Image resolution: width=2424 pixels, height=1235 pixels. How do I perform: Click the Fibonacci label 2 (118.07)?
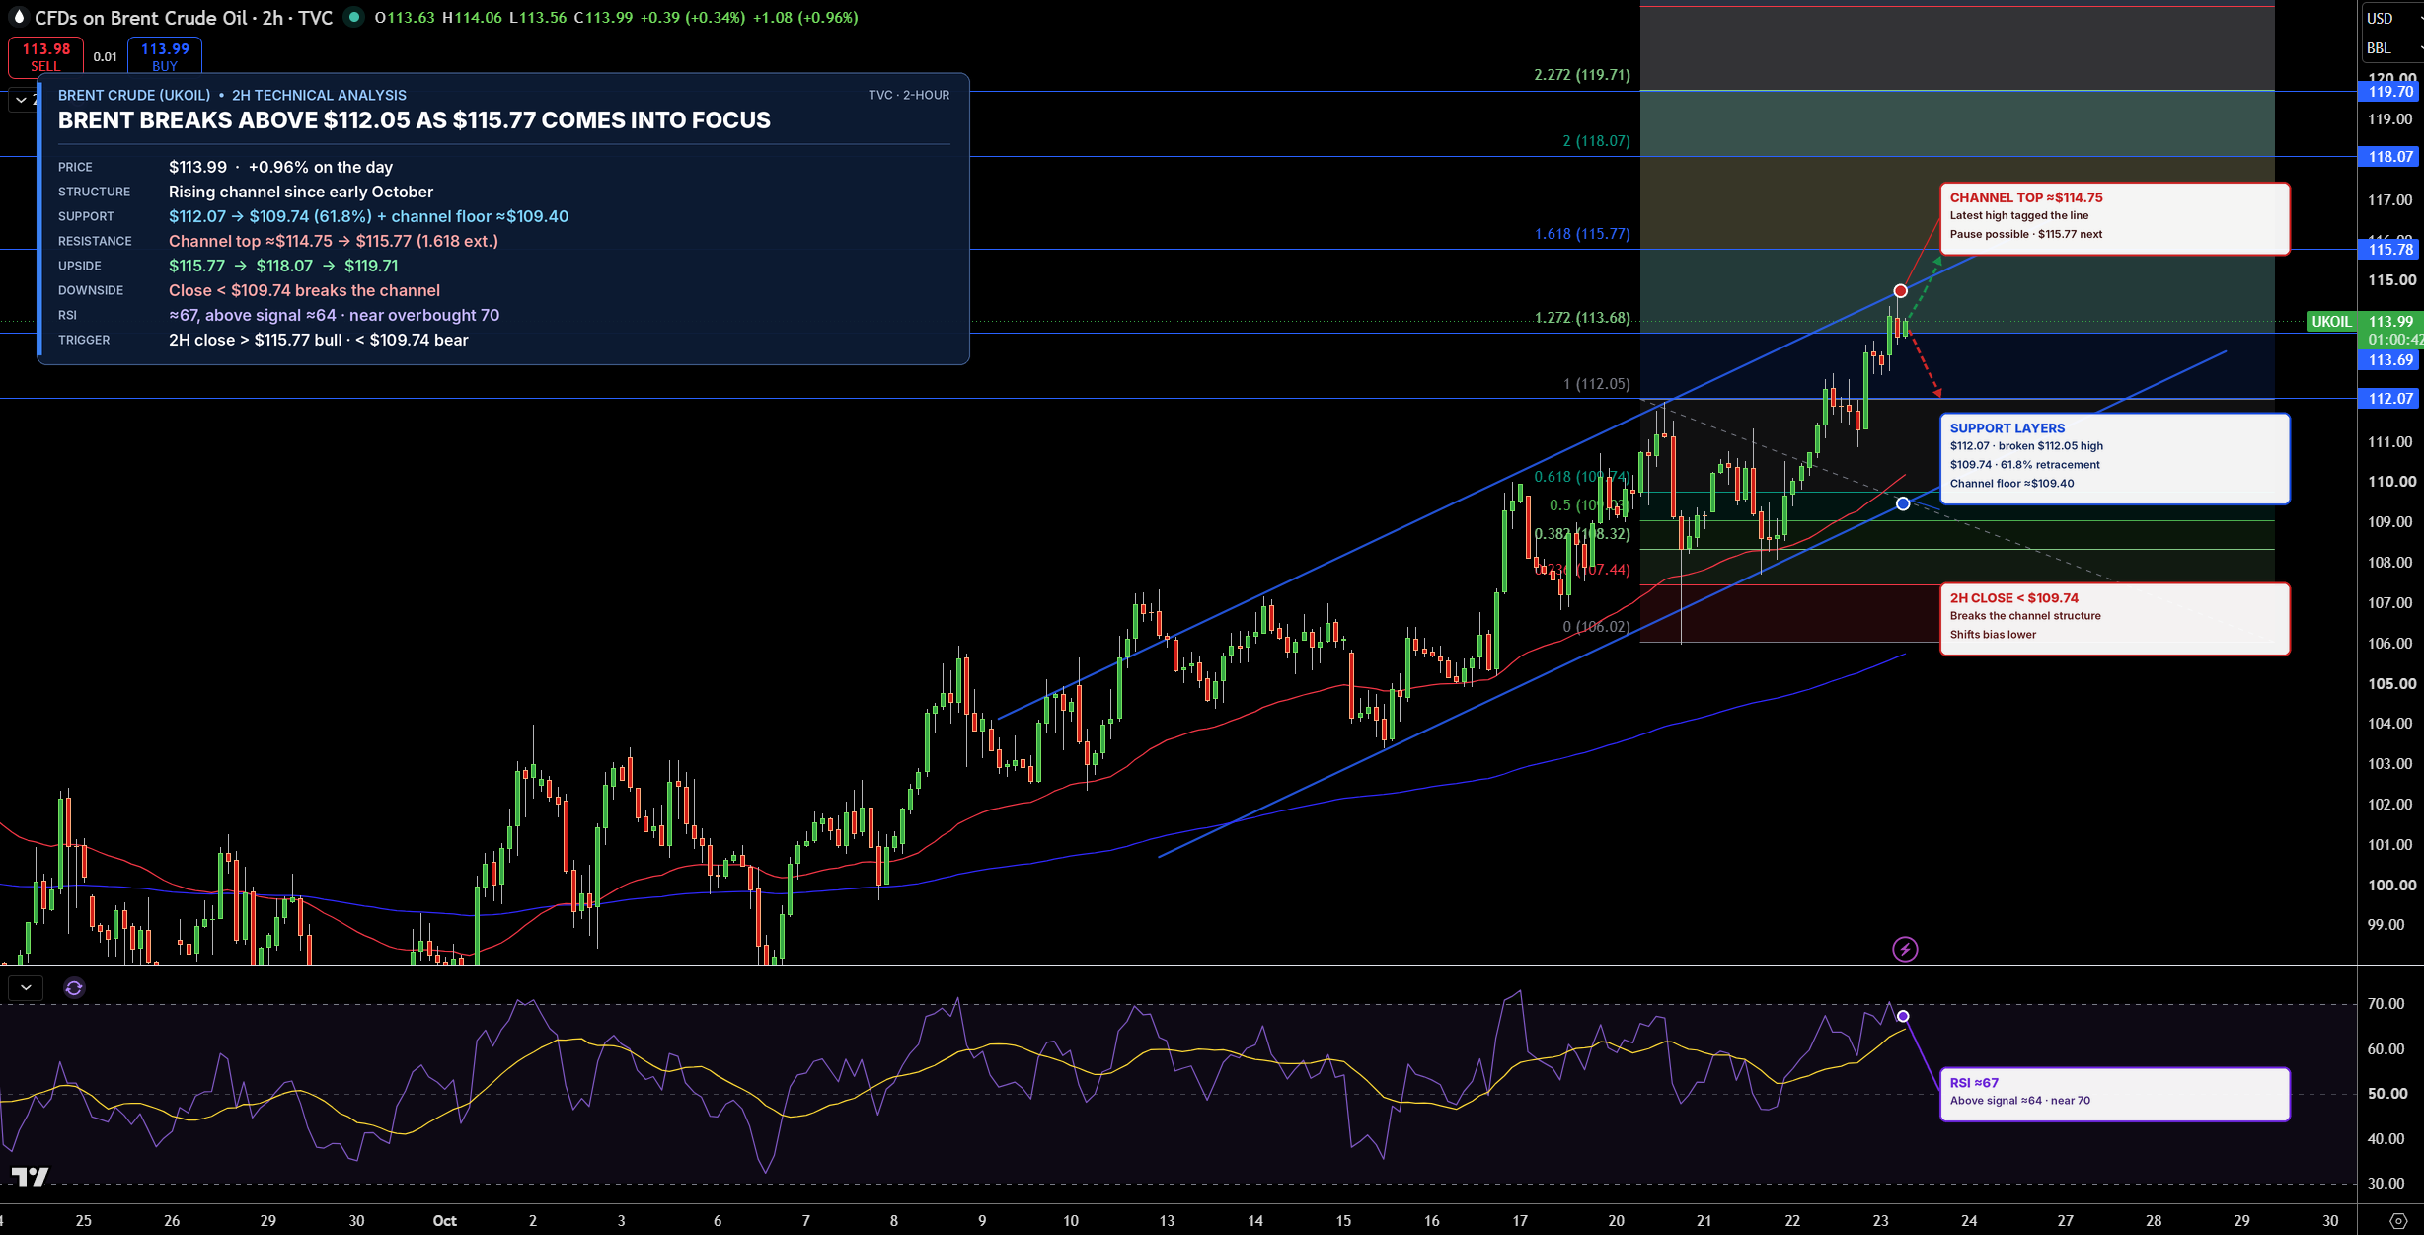tap(1596, 141)
